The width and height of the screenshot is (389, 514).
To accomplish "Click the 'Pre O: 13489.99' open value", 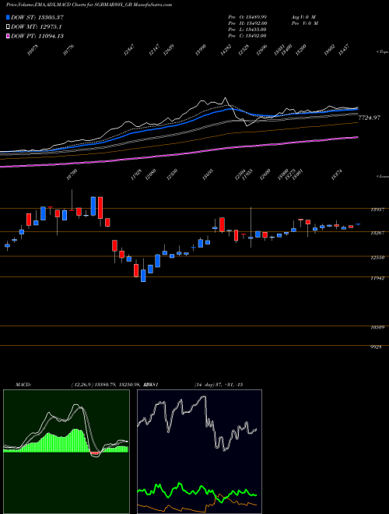I will (247, 17).
